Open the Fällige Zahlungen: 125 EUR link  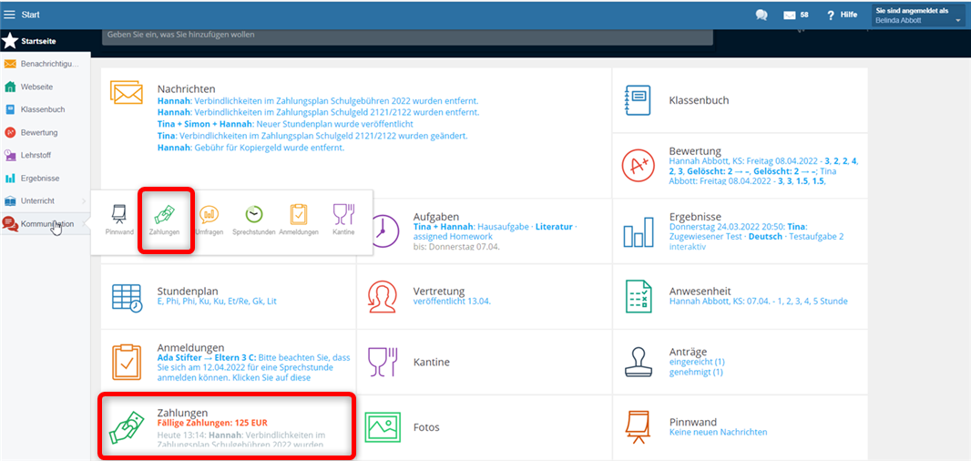(x=211, y=424)
